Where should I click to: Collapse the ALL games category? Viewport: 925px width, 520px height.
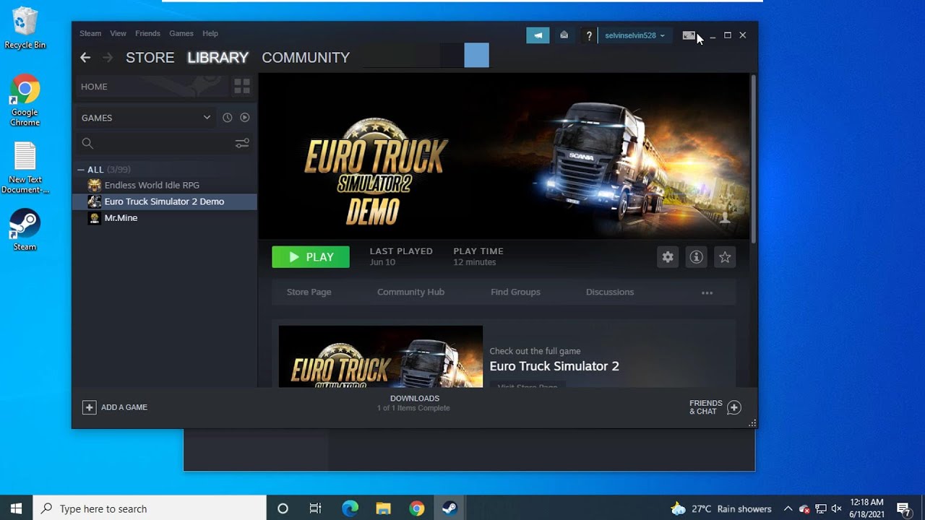pos(81,170)
